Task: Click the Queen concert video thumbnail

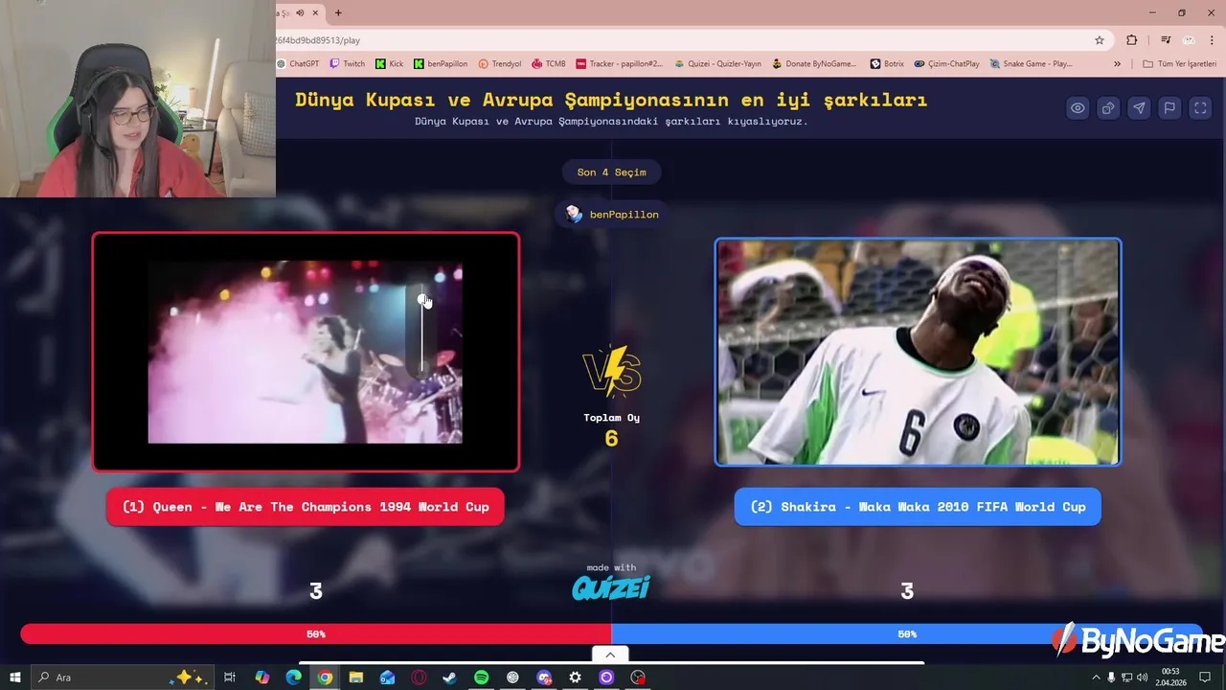Action: coord(306,352)
